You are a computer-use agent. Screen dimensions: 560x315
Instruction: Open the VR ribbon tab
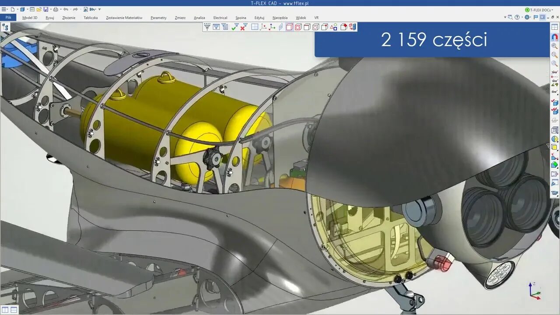pos(316,18)
